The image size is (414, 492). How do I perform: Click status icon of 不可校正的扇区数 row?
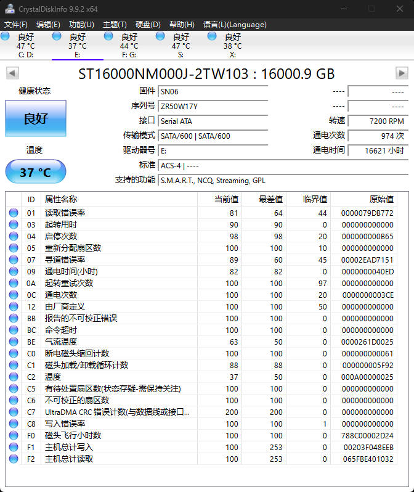click(14, 400)
